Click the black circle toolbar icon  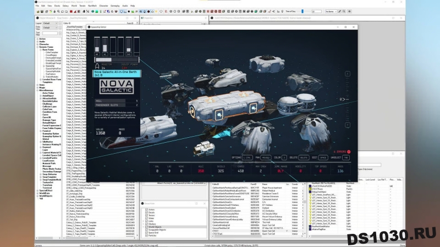tap(148, 12)
